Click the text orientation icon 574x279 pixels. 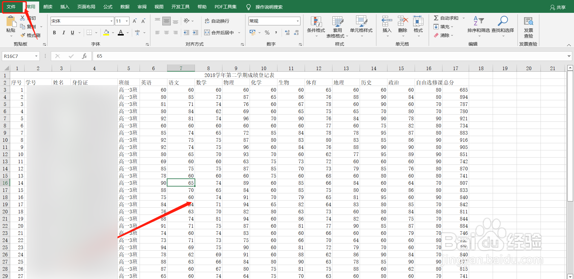(187, 21)
